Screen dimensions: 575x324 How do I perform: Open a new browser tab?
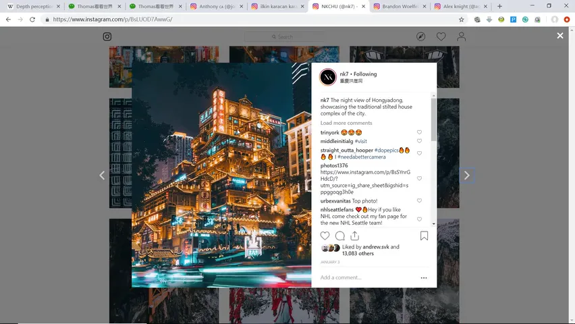(499, 6)
